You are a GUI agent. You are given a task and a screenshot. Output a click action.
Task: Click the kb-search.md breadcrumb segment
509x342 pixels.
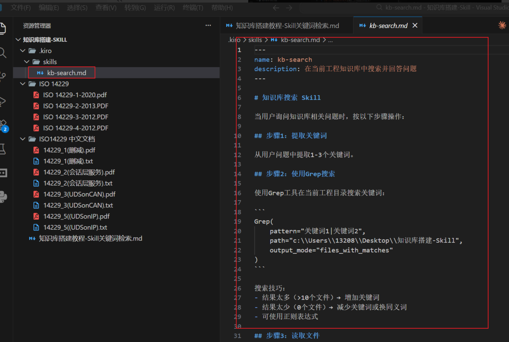point(300,40)
